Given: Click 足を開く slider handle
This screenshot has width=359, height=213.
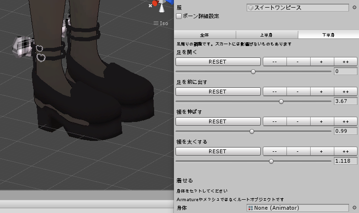Looking at the screenshot, I should (253, 72).
